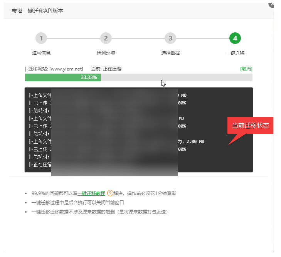Image resolution: width=281 pixels, height=257 pixels.
Task: Click the step 2 circle for 检测环境
Action: point(106,38)
